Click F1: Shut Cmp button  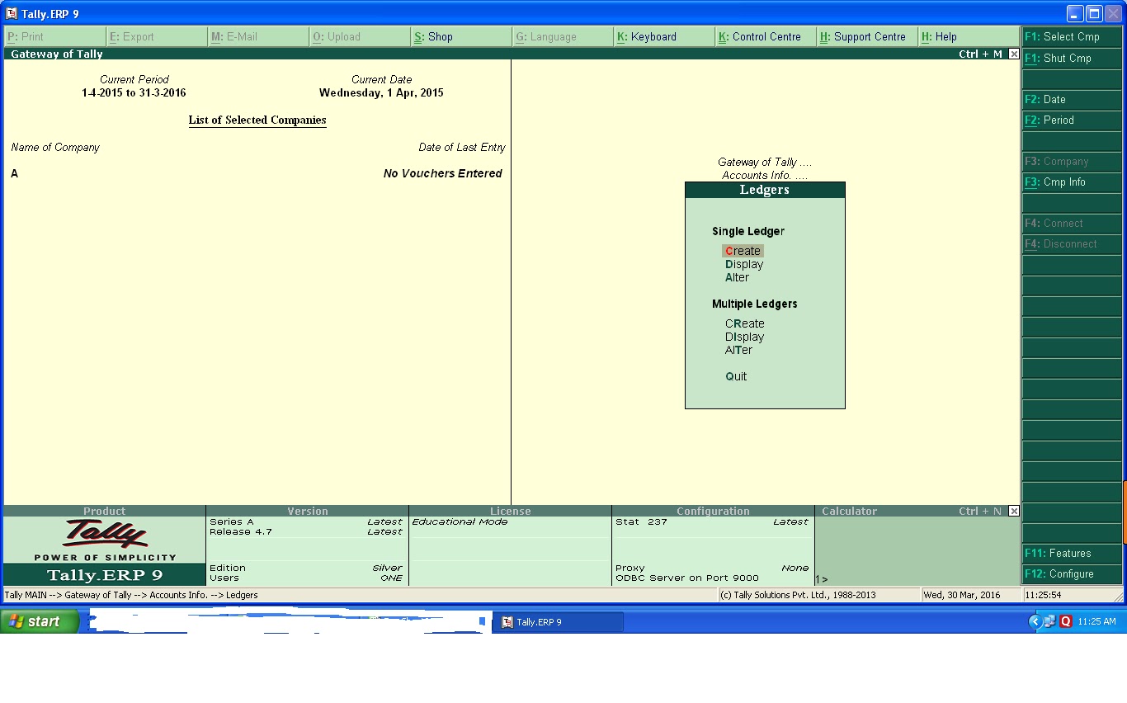pos(1072,58)
